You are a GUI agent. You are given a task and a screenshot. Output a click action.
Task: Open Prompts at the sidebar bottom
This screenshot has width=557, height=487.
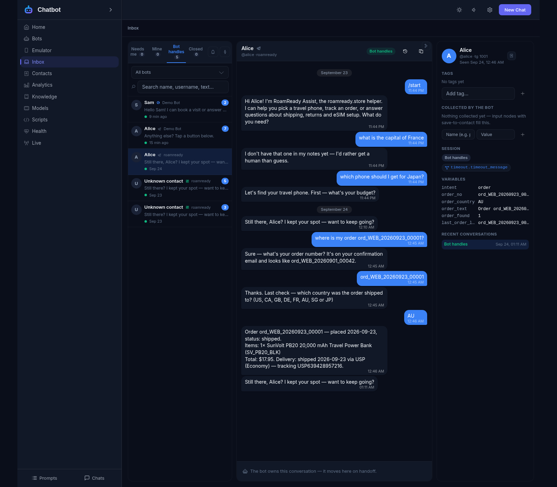point(44,478)
